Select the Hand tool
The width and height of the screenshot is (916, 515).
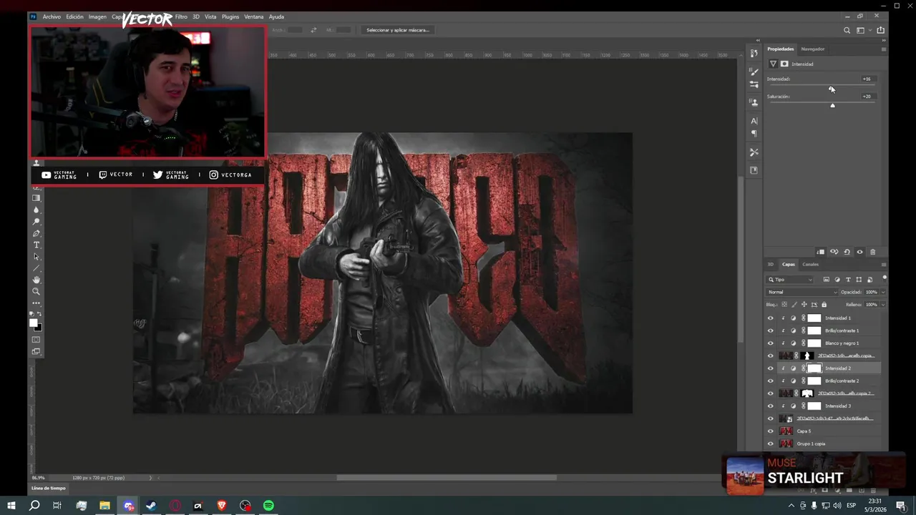[x=36, y=280]
